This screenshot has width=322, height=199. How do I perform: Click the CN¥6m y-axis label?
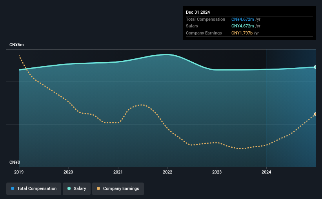coord(16,45)
